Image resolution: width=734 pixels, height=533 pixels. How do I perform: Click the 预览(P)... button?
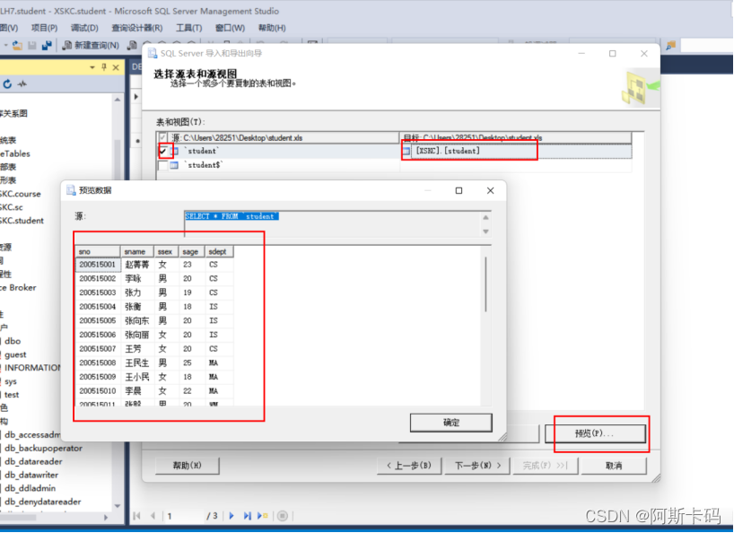pyautogui.click(x=595, y=433)
